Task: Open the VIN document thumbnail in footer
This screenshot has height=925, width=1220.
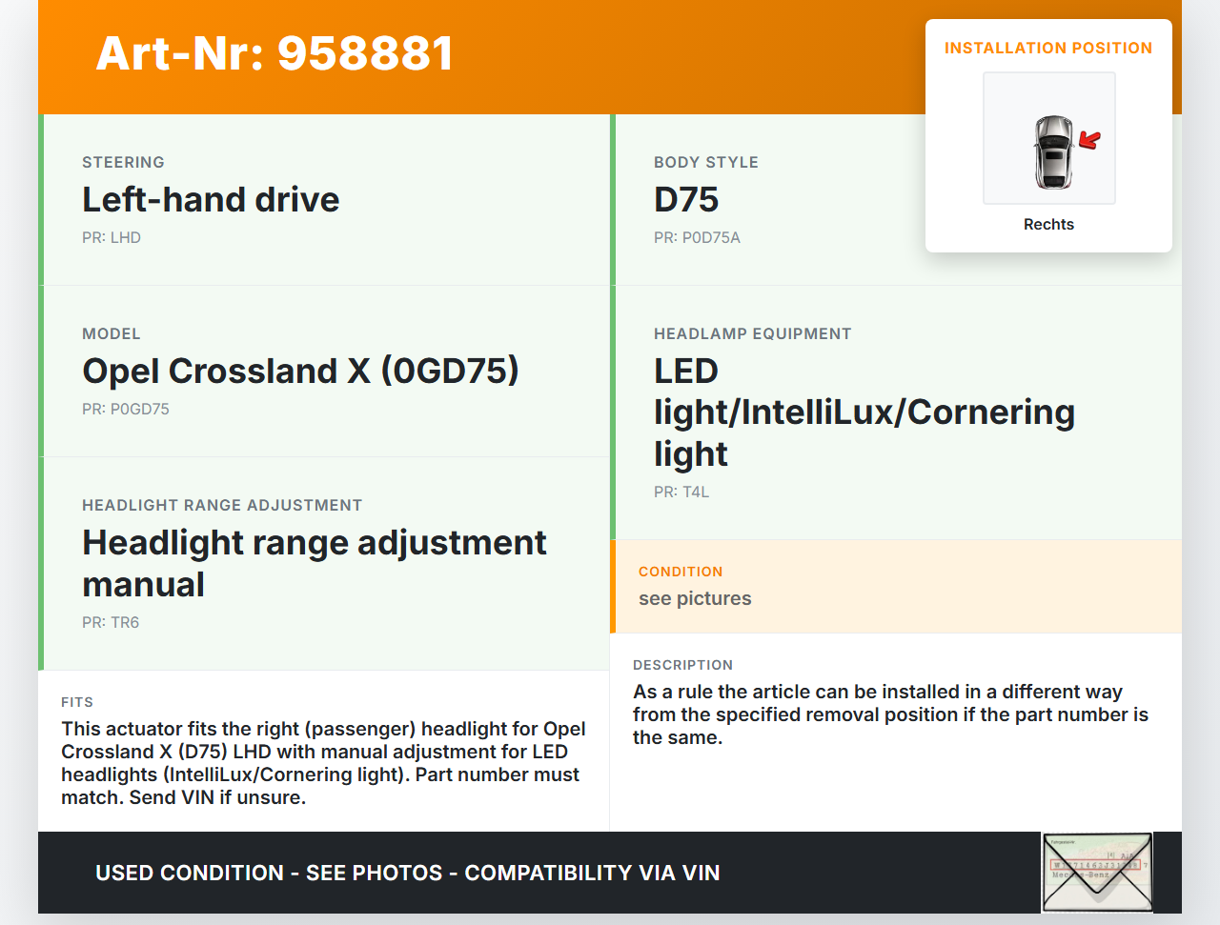Action: (1097, 873)
